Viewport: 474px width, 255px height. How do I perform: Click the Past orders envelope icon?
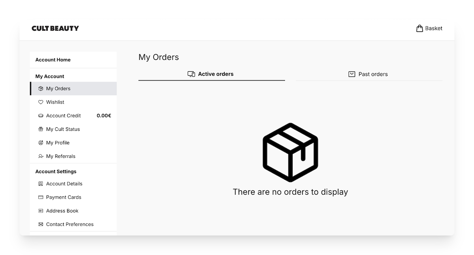point(352,74)
